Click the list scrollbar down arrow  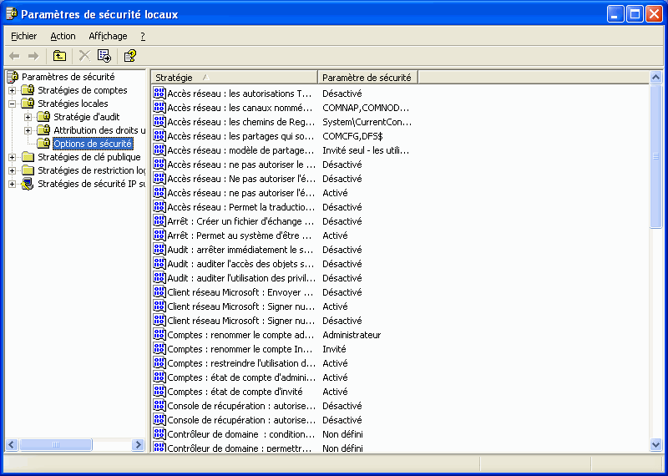coord(655,444)
